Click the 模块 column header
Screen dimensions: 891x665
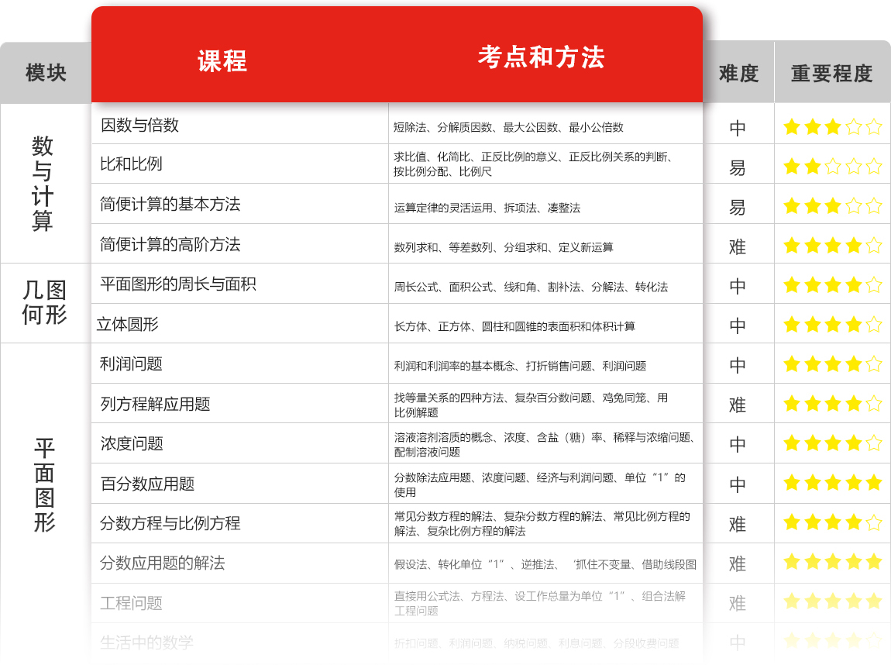pyautogui.click(x=46, y=73)
